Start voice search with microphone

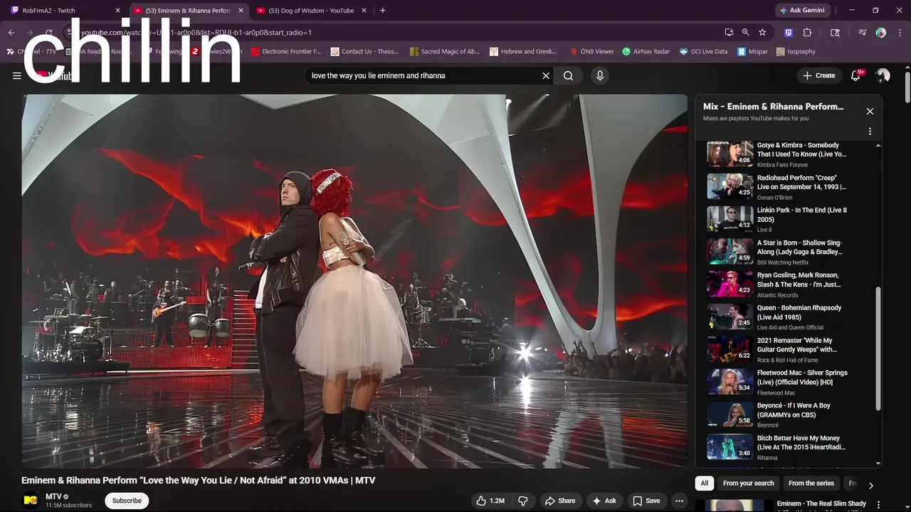(x=600, y=75)
